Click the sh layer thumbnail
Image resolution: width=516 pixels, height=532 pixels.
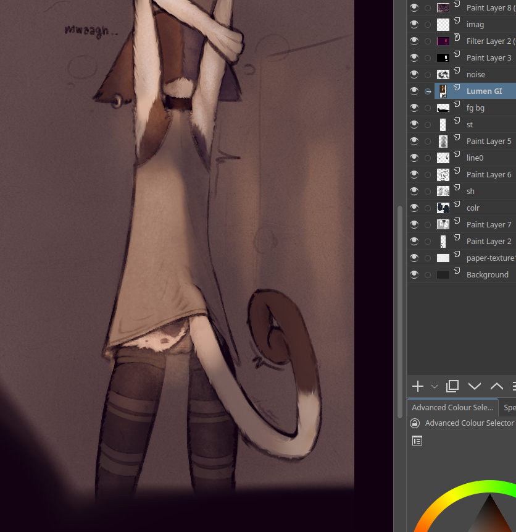(443, 192)
